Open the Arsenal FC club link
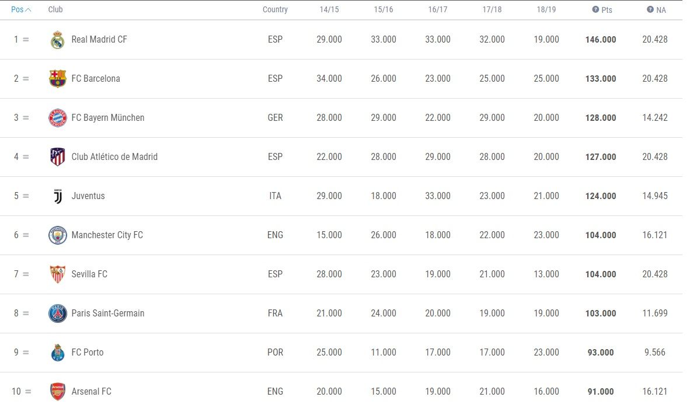The width and height of the screenshot is (690, 411). tap(91, 392)
